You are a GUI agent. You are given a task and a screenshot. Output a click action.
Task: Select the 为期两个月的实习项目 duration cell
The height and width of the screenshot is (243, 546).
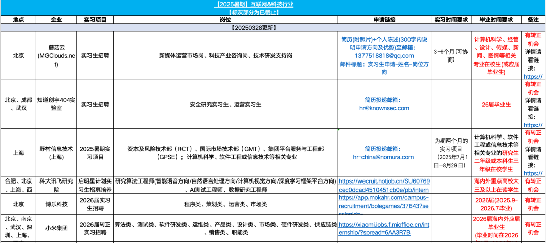coord(450,153)
